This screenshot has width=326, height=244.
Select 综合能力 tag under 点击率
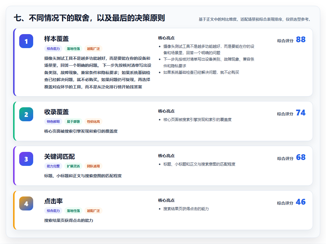click(x=53, y=211)
